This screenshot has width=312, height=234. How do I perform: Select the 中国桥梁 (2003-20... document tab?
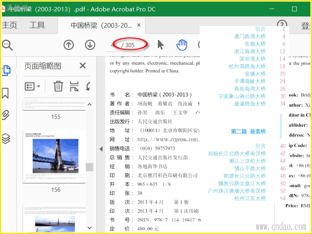(101, 25)
